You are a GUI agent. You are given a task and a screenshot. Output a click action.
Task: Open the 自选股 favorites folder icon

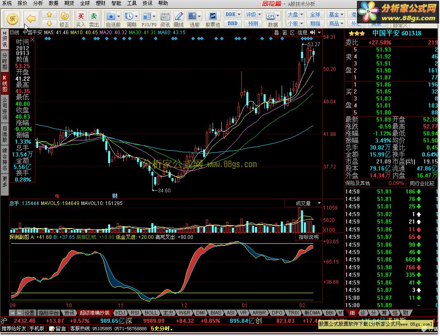pos(111,16)
